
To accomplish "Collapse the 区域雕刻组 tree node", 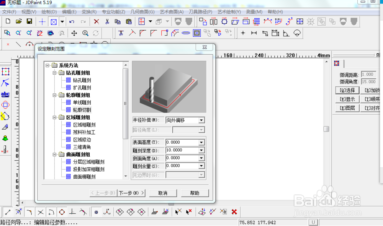I will [x=55, y=117].
